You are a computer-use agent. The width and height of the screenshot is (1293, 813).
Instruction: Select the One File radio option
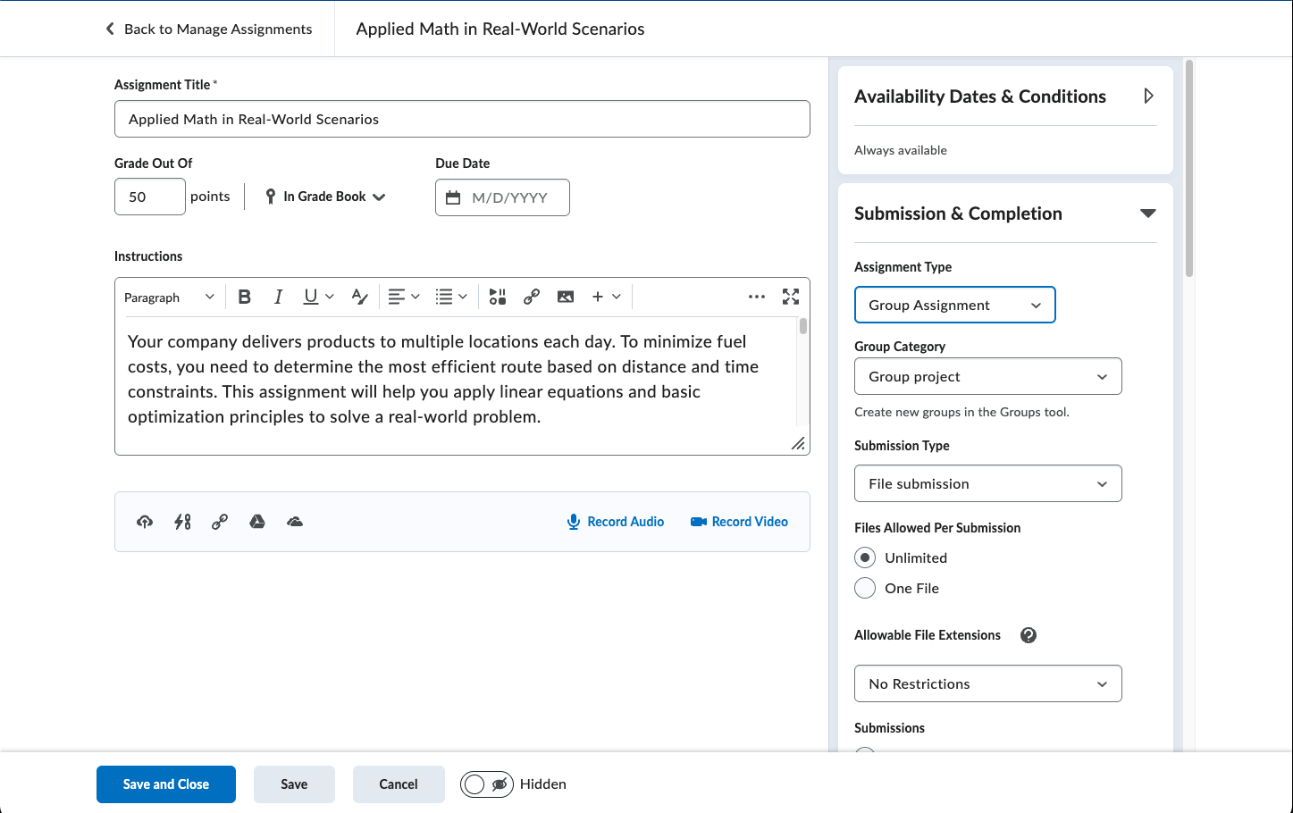click(x=865, y=588)
